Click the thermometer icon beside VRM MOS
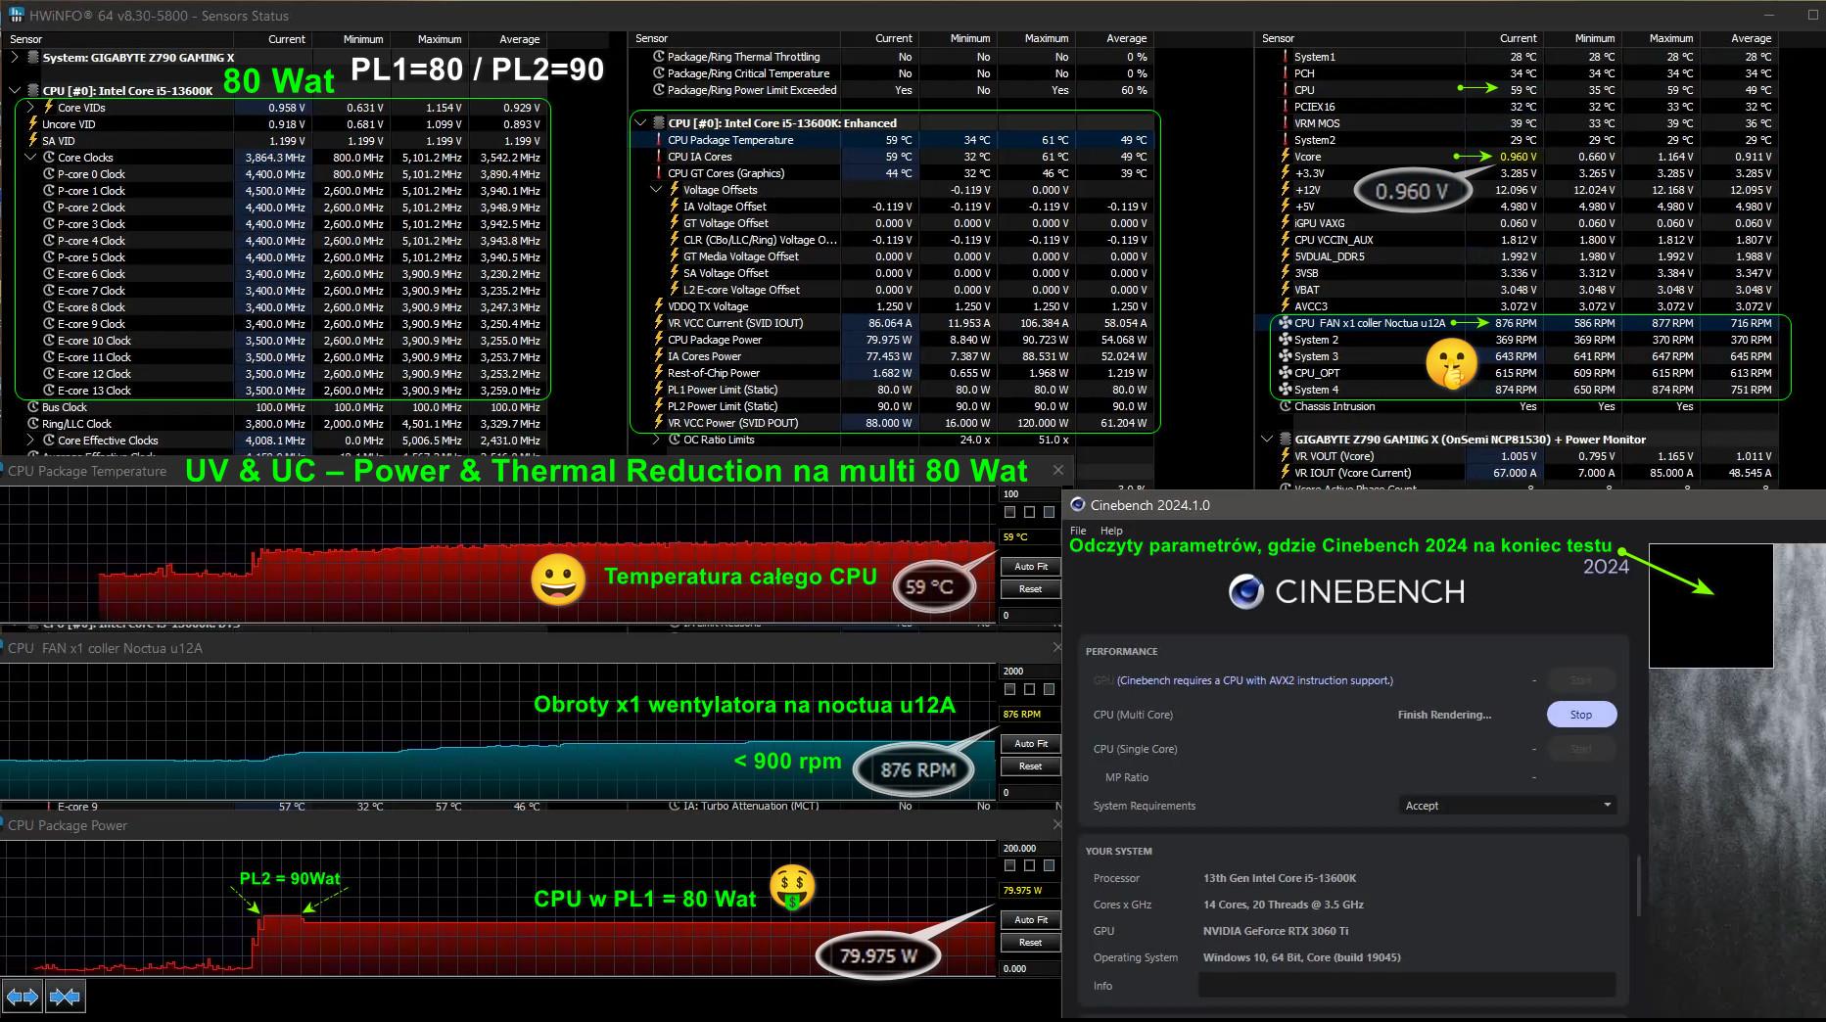This screenshot has width=1826, height=1022. [x=1286, y=123]
